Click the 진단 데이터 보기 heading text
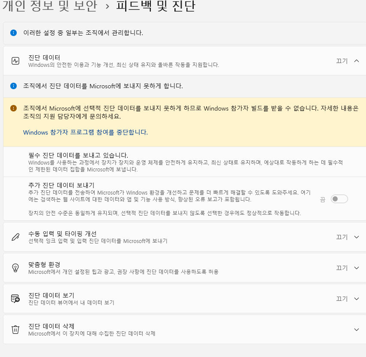Screen dimensions: 366x357 click(x=51, y=295)
